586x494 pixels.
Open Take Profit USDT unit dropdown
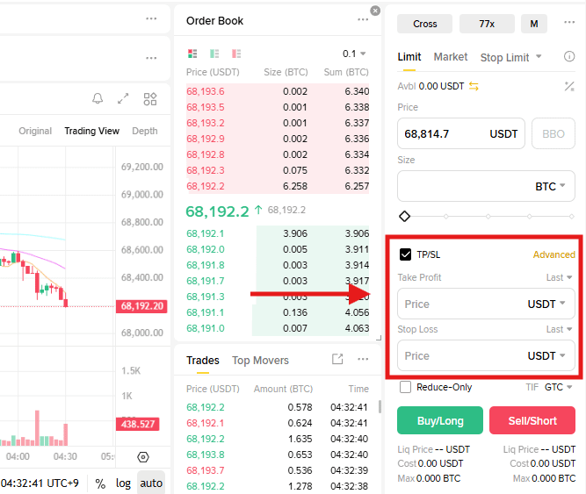pyautogui.click(x=546, y=304)
